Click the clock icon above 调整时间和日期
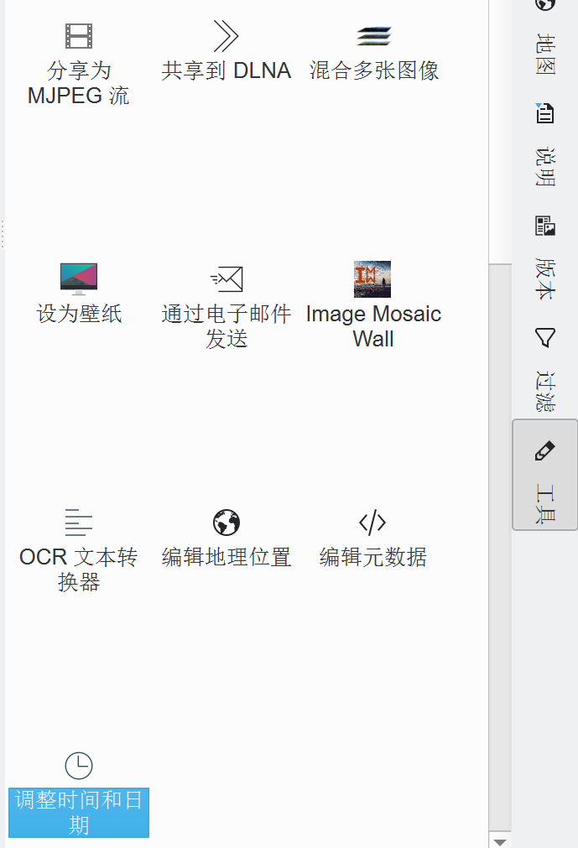Viewport: 578px width, 848px height. 79,765
